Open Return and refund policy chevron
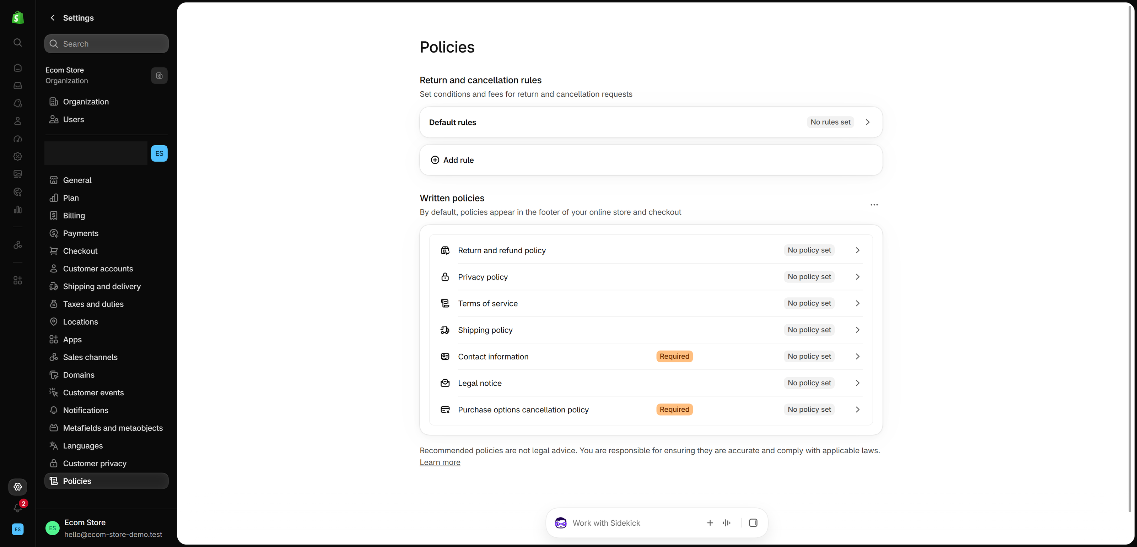This screenshot has height=547, width=1137. point(857,250)
